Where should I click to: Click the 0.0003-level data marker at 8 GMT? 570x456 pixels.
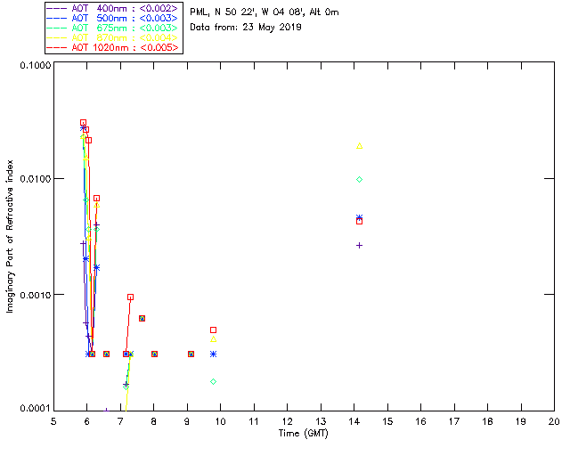pos(154,354)
